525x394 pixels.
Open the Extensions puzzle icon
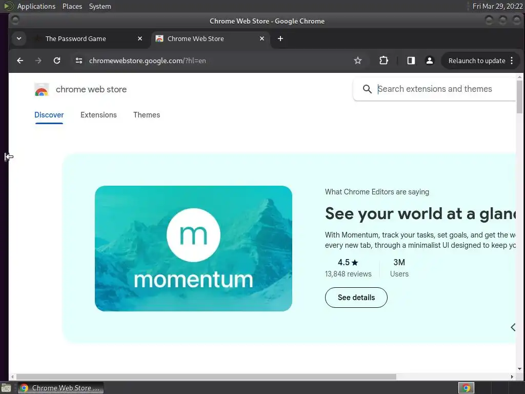[383, 61]
